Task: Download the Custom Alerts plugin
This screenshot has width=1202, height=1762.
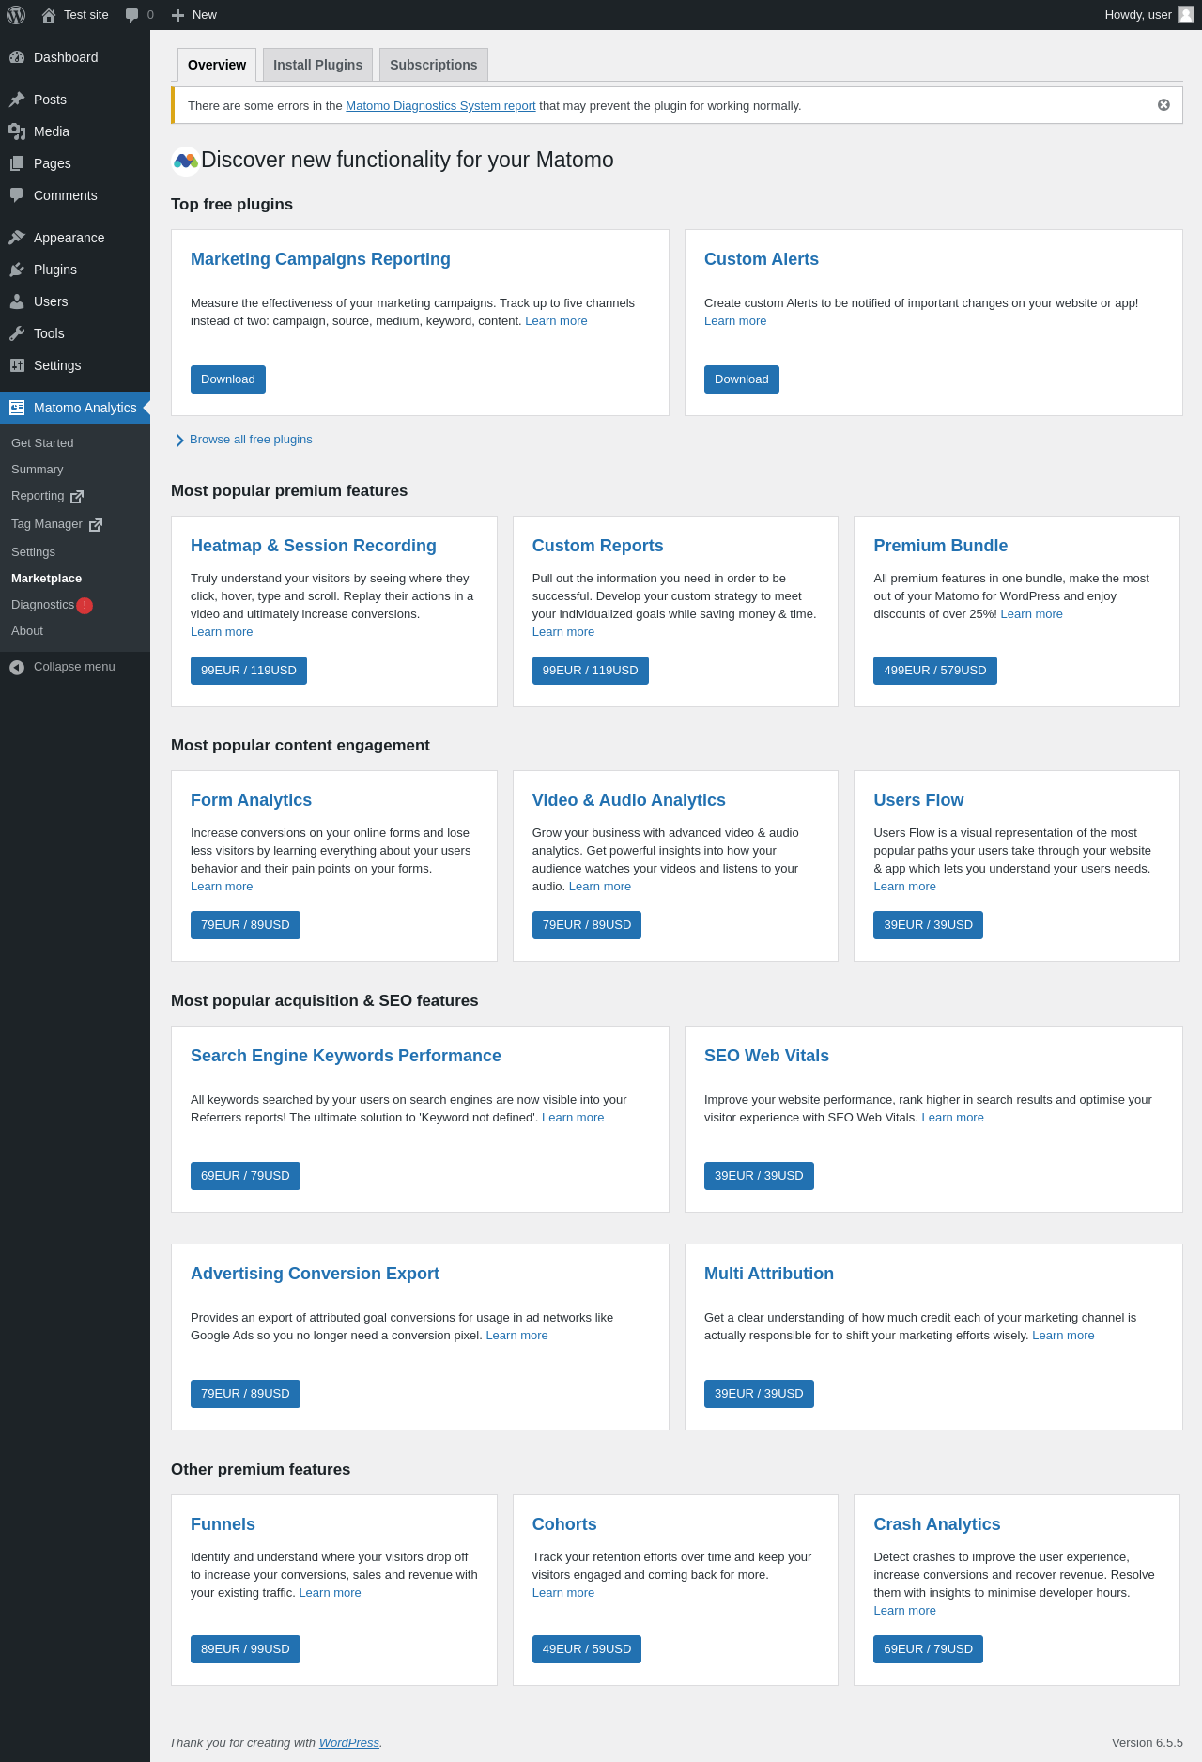Action: 742,379
